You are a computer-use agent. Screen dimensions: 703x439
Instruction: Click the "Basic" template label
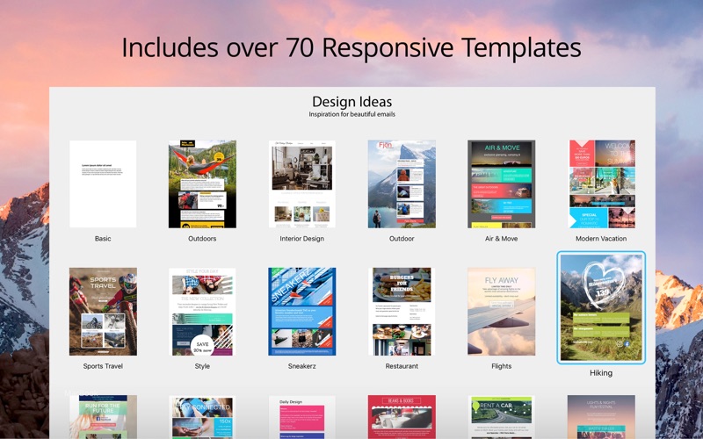pos(103,239)
